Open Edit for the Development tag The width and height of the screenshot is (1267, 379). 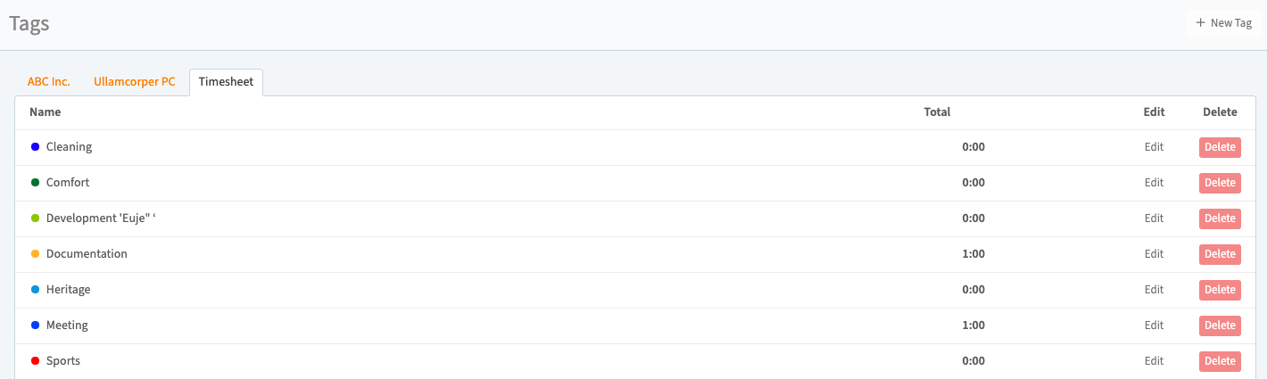point(1154,218)
